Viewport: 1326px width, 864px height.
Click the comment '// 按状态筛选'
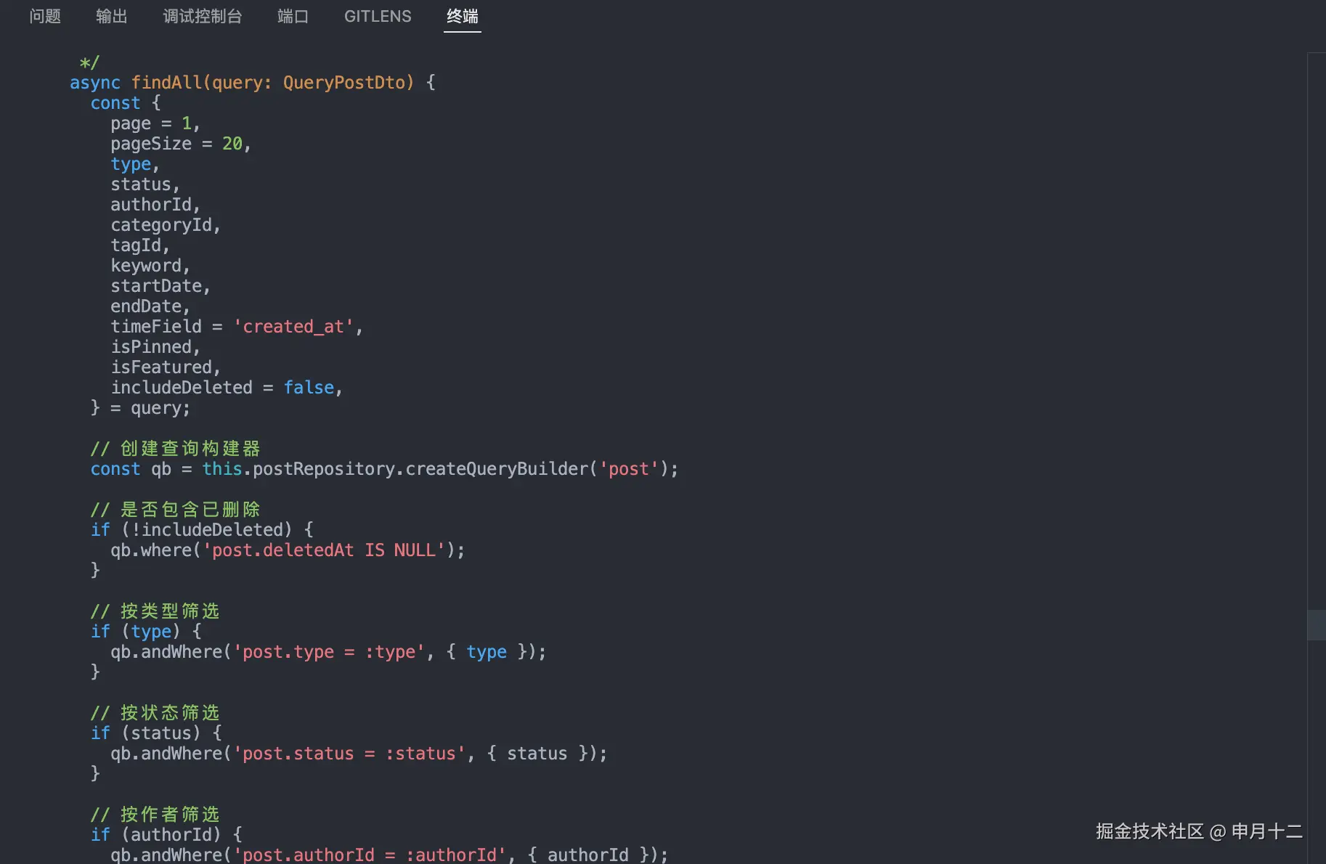click(155, 713)
